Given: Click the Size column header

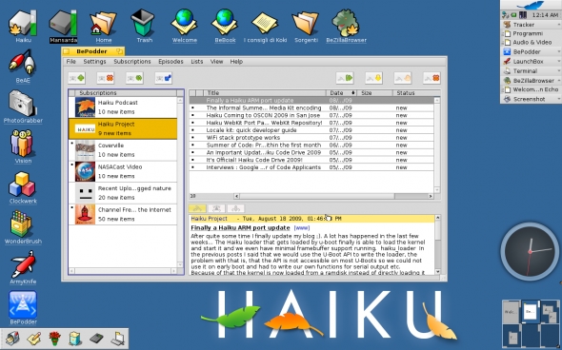Looking at the screenshot, I should [x=374, y=93].
